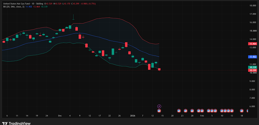Select the BB (20, SMA, close, 2) indicator legend
Viewport: 259px width, 125px height.
14,7
